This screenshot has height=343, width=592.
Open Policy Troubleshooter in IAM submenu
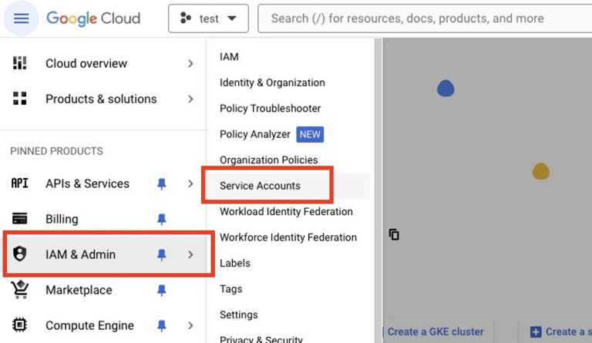coord(270,109)
